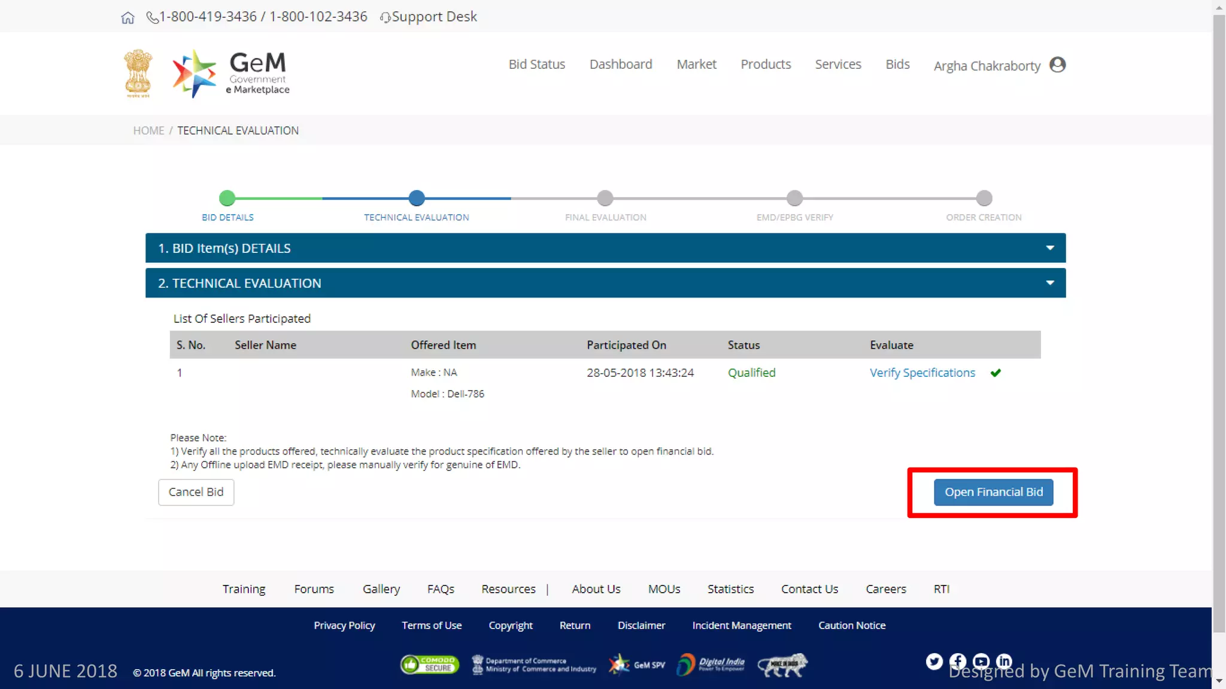The width and height of the screenshot is (1226, 689).
Task: Open the Bids menu item
Action: (x=897, y=64)
